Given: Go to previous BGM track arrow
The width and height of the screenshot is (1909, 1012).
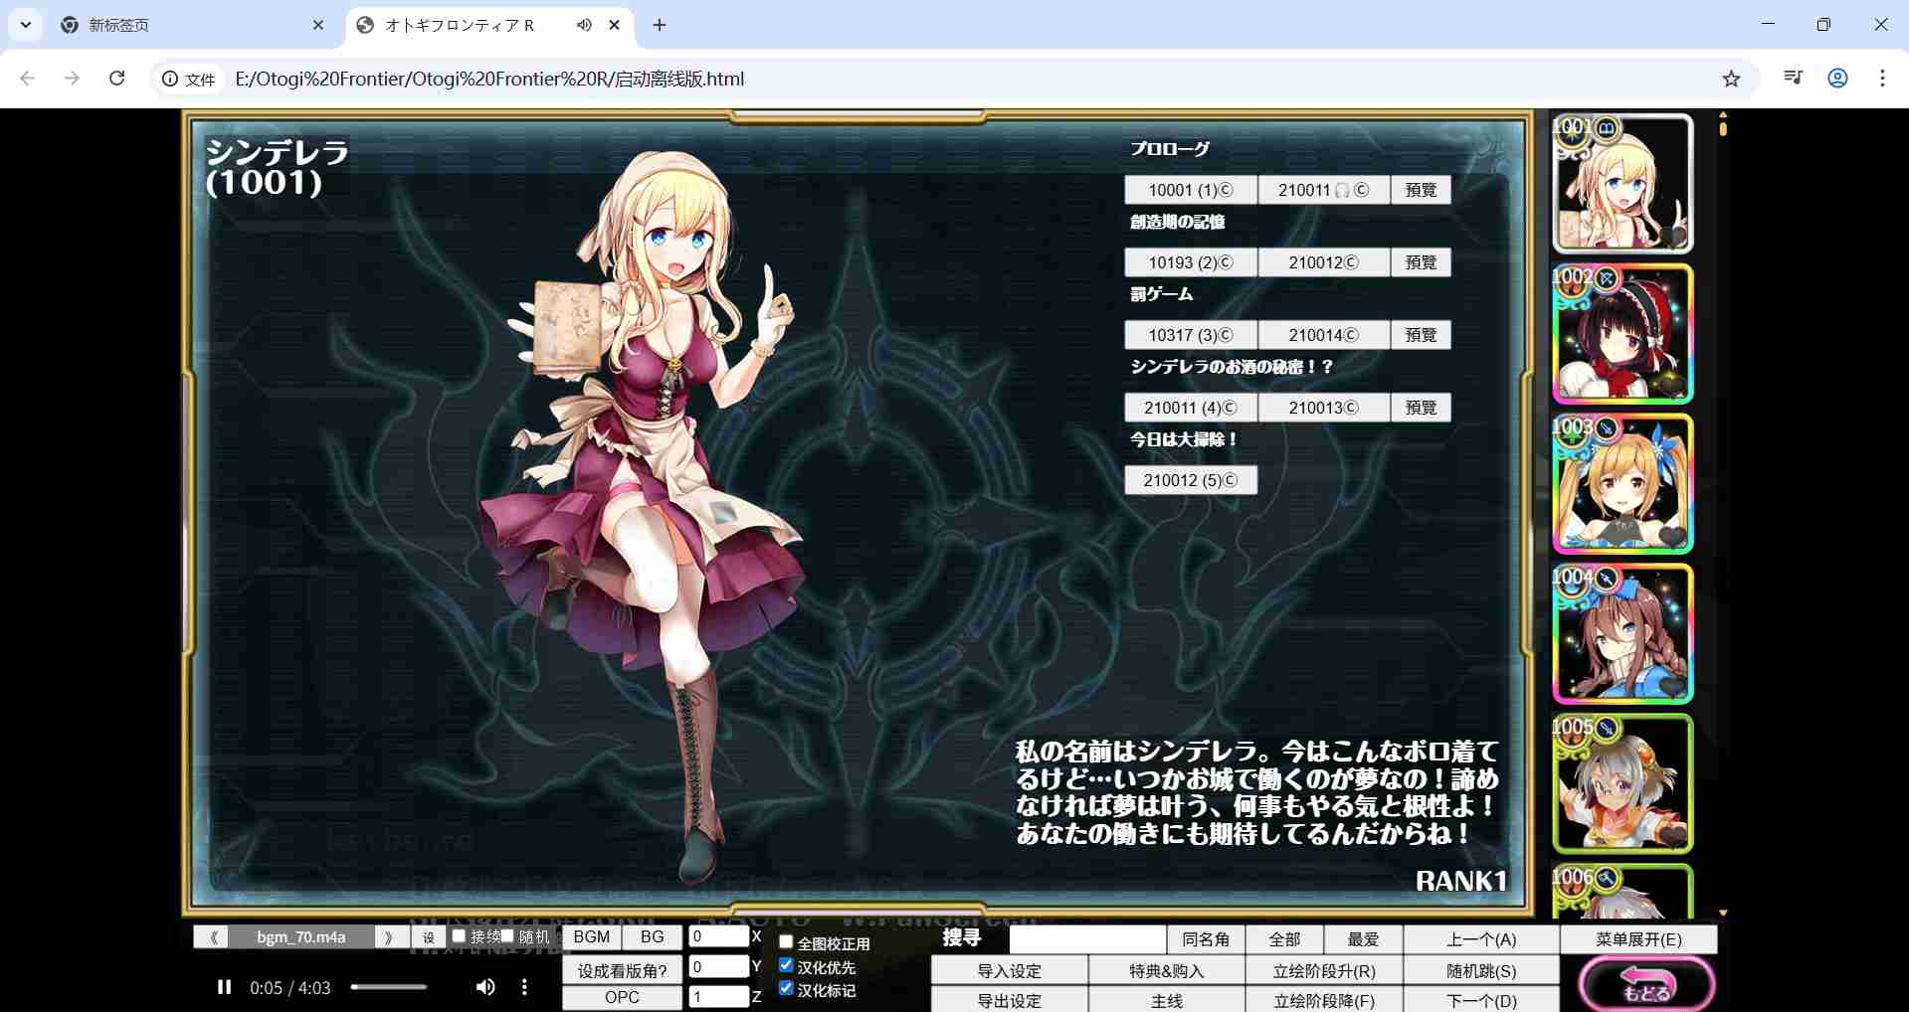Looking at the screenshot, I should (x=212, y=936).
